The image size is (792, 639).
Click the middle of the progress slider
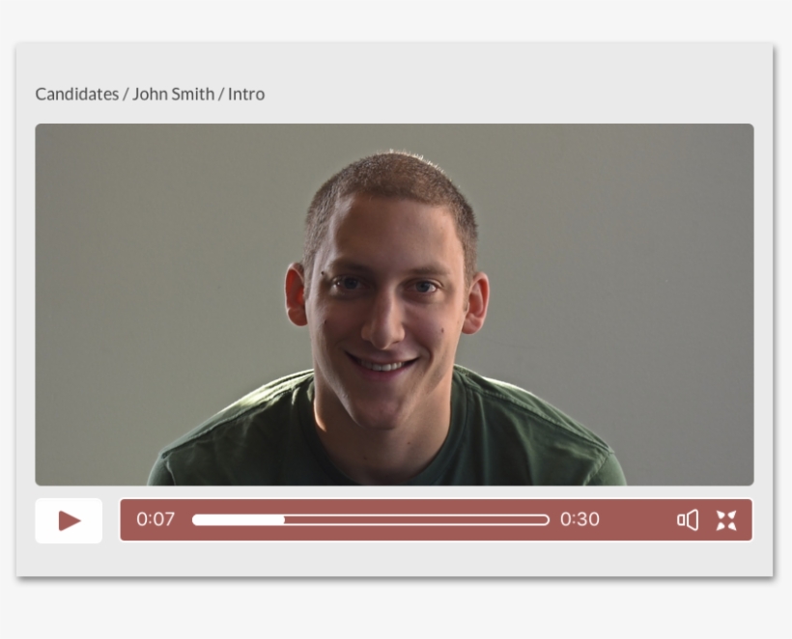[370, 520]
